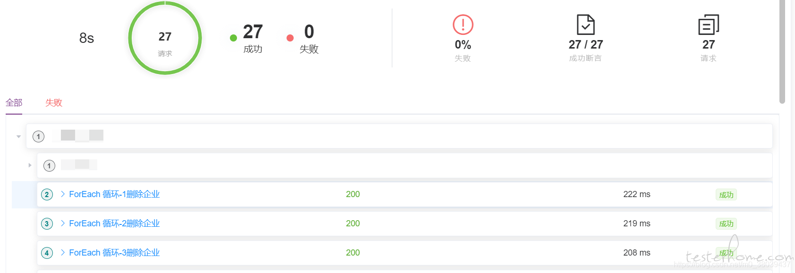Expand ForEach 循环-1删除企业 chevron
This screenshot has height=273, width=795.
point(62,194)
